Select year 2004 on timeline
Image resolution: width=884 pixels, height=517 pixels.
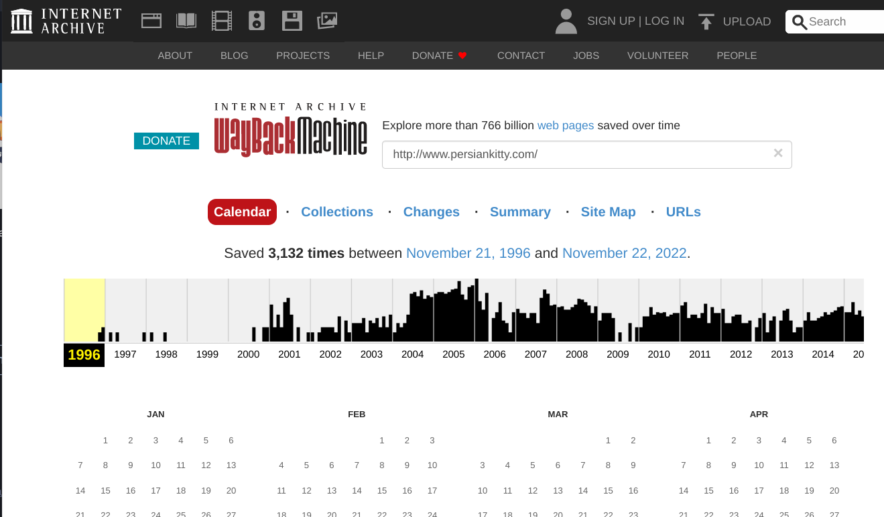pyautogui.click(x=412, y=354)
